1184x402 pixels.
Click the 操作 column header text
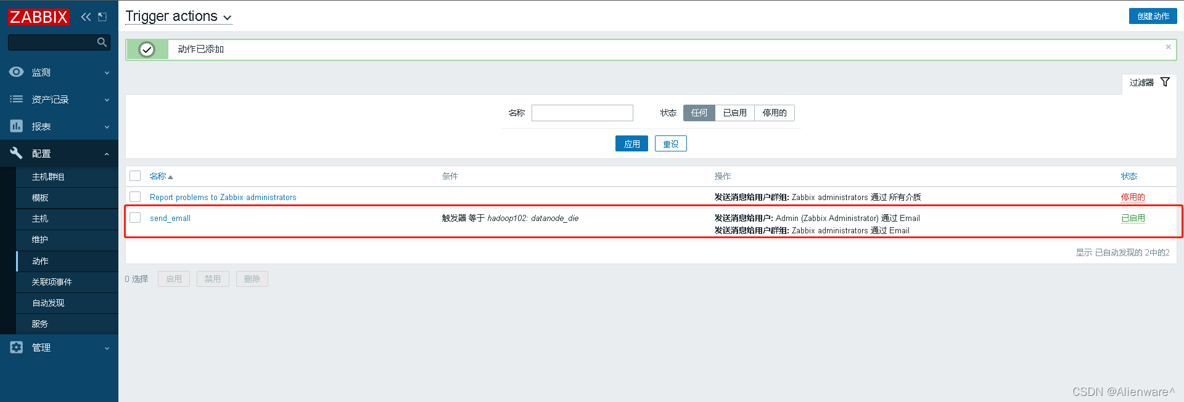[x=723, y=176]
